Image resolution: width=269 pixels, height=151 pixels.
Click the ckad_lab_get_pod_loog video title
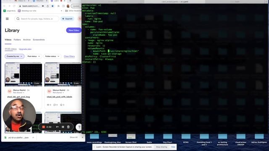[18, 97]
